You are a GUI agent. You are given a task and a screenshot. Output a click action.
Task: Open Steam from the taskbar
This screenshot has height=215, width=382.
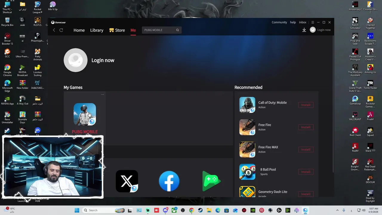200,210
